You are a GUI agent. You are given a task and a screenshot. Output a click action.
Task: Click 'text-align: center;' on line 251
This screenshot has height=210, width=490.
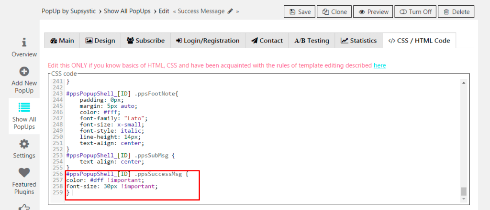[x=112, y=143]
